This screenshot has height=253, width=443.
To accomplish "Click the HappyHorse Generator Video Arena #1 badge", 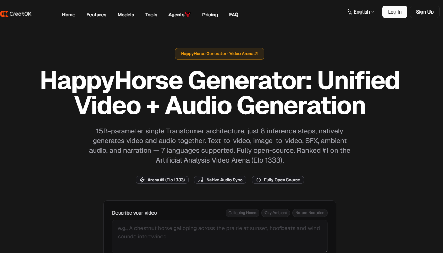I will pyautogui.click(x=219, y=54).
